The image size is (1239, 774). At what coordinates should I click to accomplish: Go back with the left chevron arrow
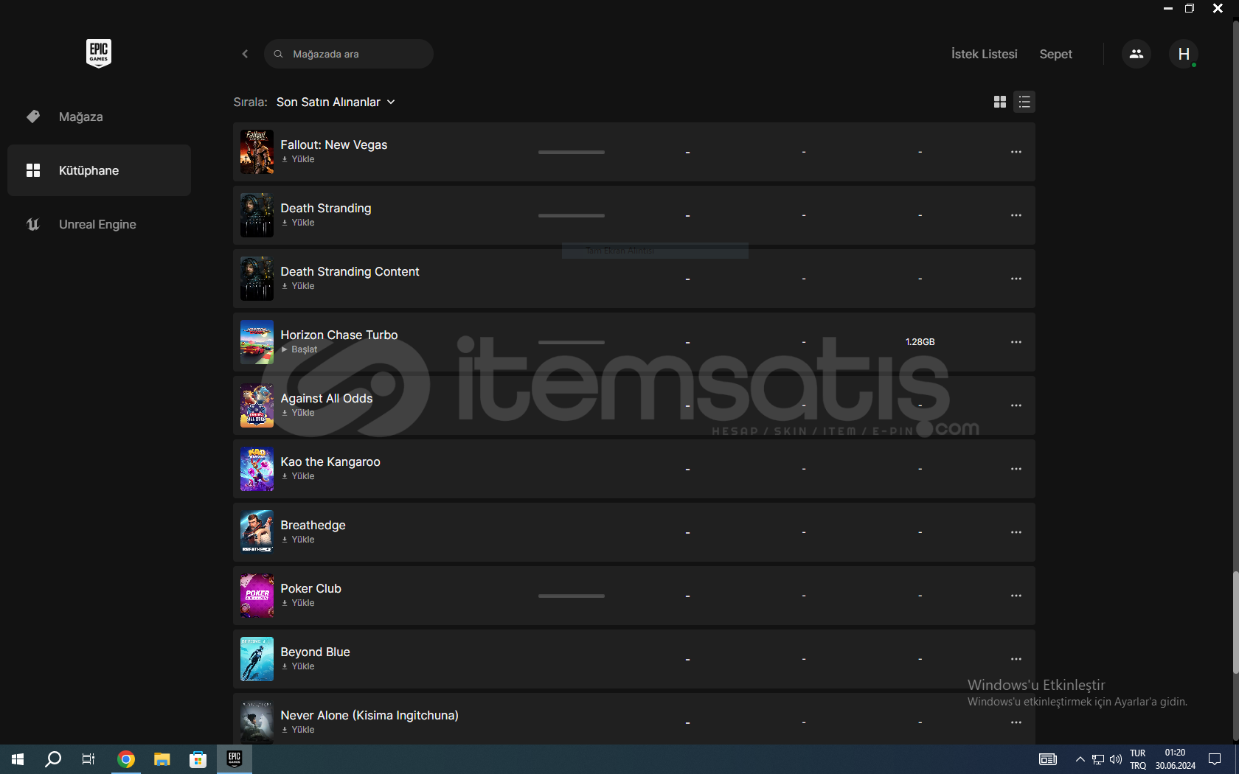coord(245,54)
